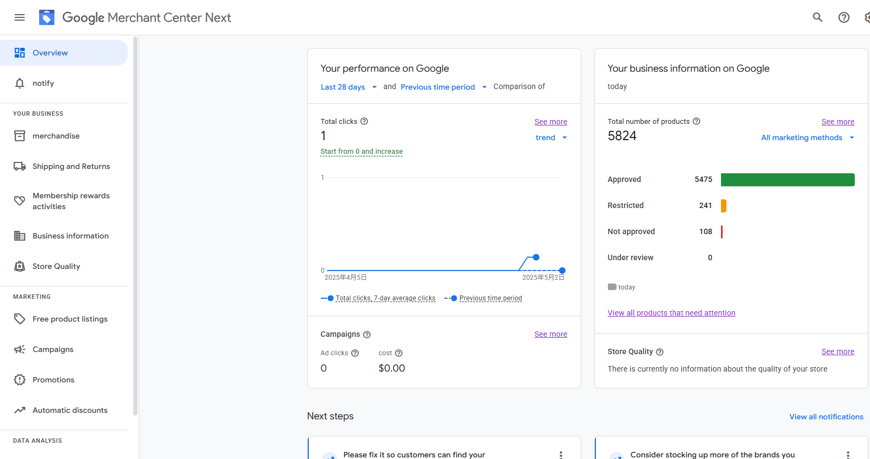This screenshot has width=870, height=459.
Task: Click the Campaigns megaphone icon
Action: (20, 349)
